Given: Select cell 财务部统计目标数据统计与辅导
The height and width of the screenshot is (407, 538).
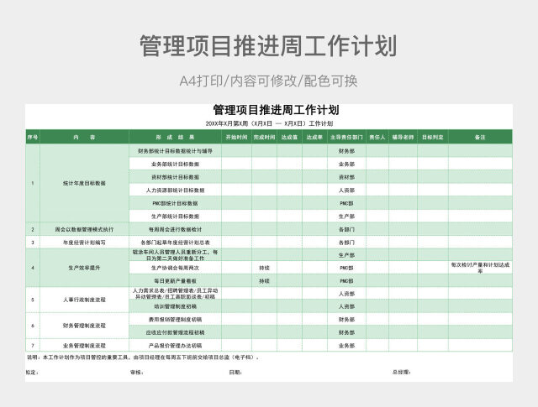Looking at the screenshot, I should point(175,151).
